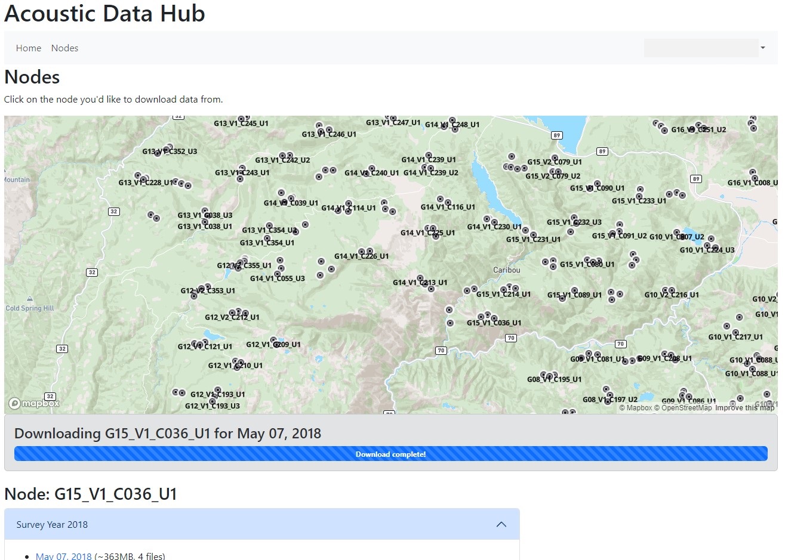Pick node label G14_V1_C226_U1 on the map
The height and width of the screenshot is (560, 785).
(361, 256)
